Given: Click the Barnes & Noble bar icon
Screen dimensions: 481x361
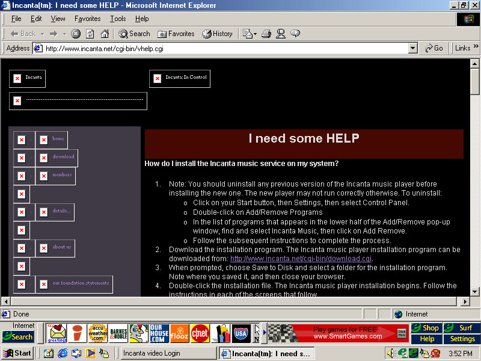Looking at the screenshot, I should click(118, 333).
